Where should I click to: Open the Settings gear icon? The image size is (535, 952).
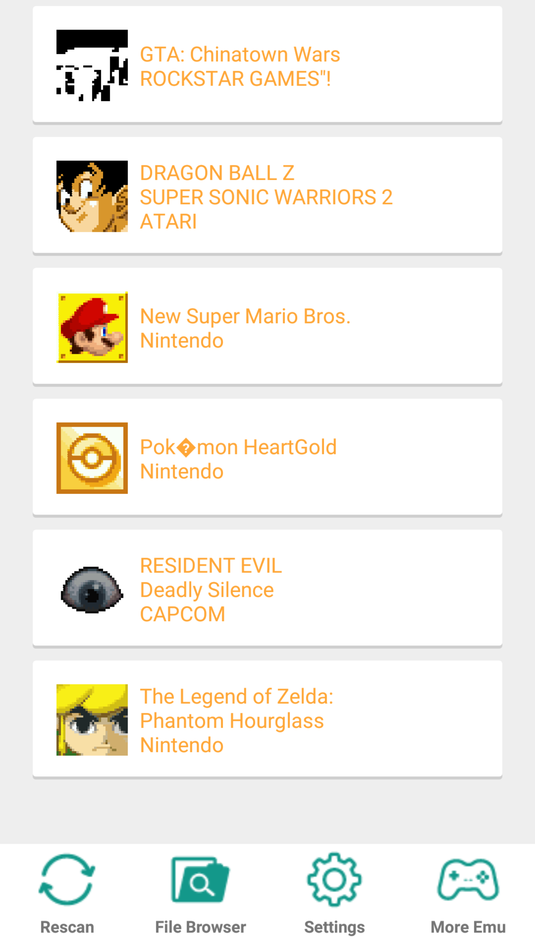point(334,880)
